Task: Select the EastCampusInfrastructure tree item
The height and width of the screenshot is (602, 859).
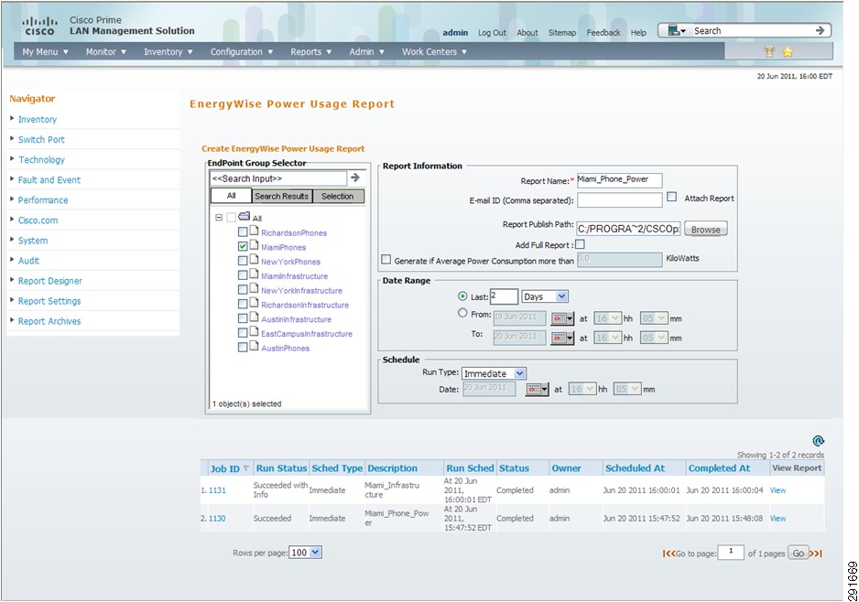Action: pos(307,334)
